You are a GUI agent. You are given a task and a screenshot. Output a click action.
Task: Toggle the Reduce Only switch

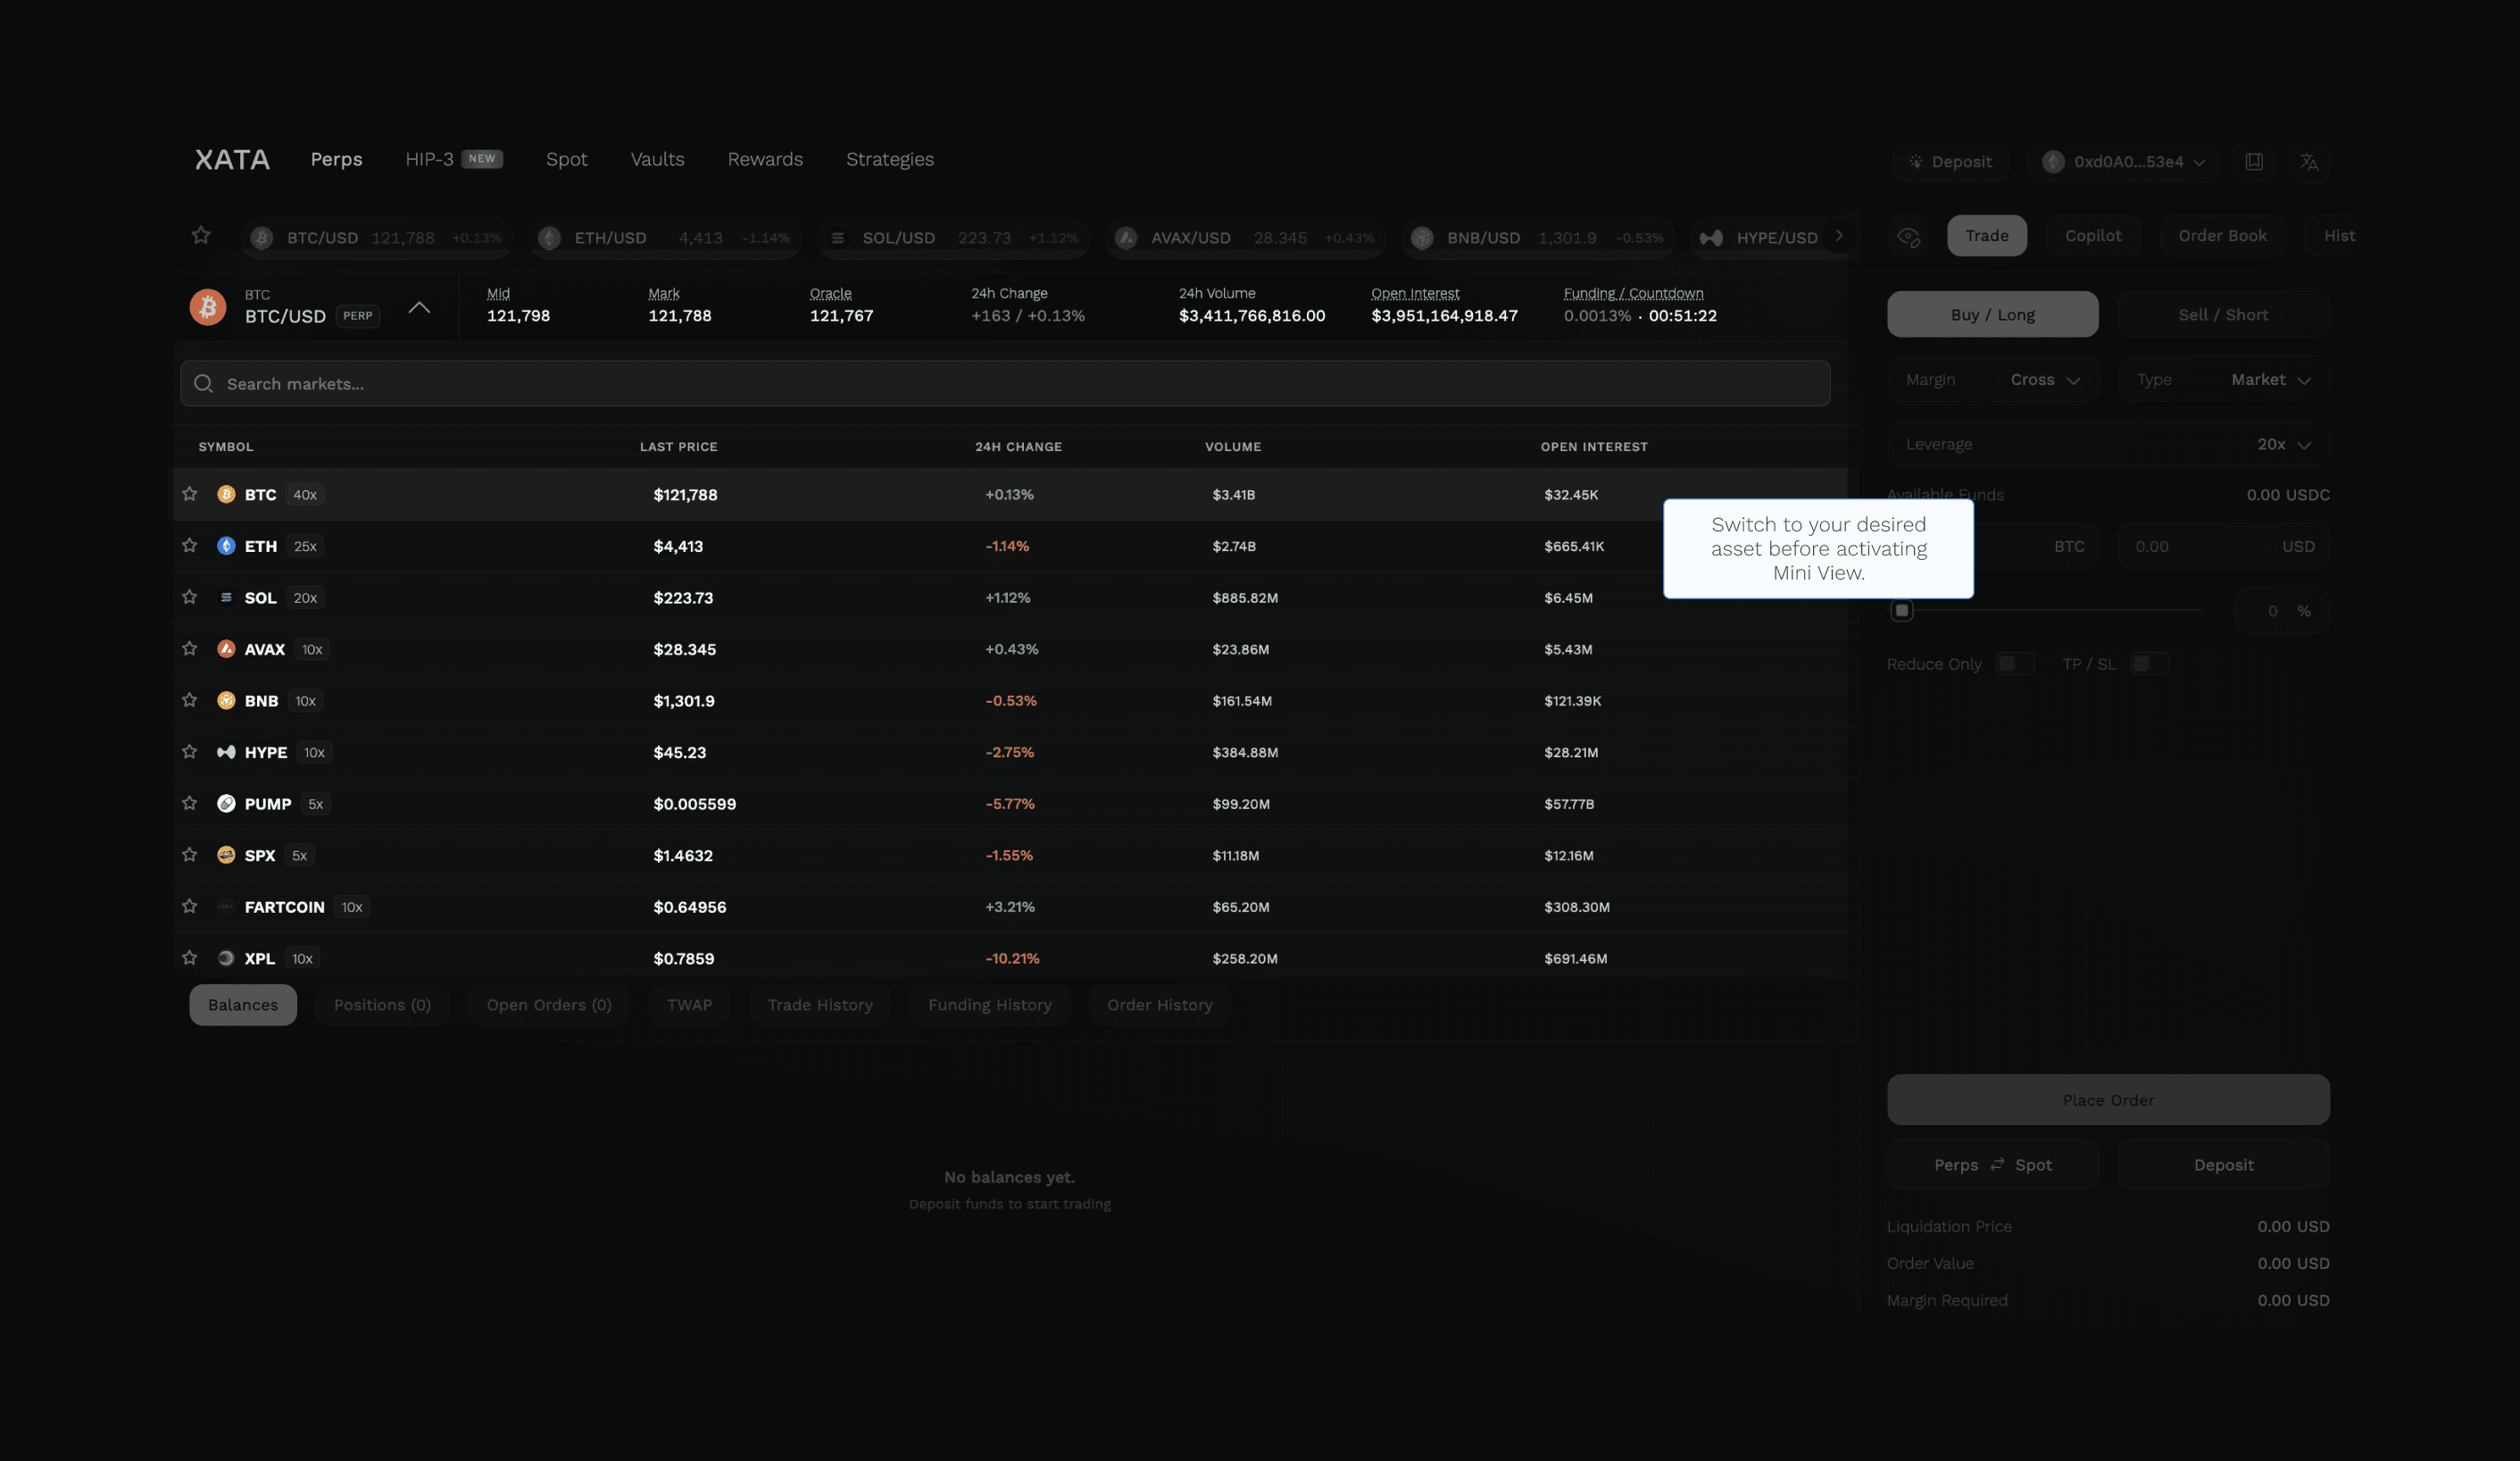click(2014, 664)
